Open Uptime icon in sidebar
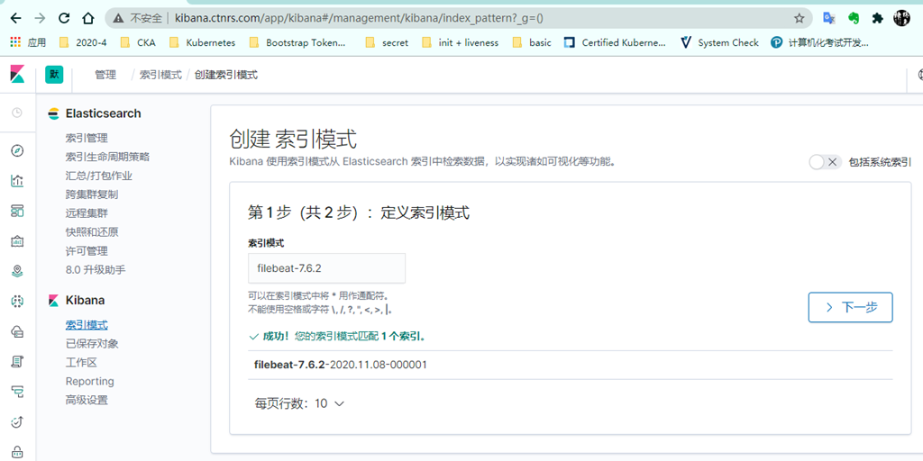The width and height of the screenshot is (923, 461). point(18,421)
